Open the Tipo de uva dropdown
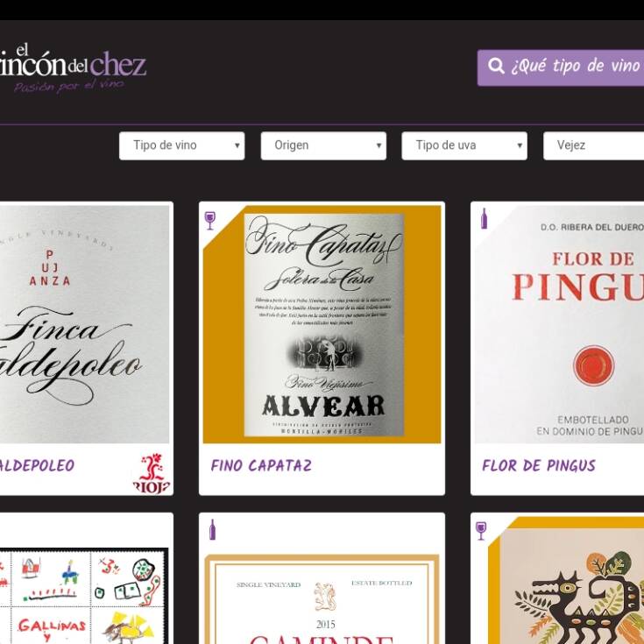Viewport: 644px width, 644px height. 464,145
